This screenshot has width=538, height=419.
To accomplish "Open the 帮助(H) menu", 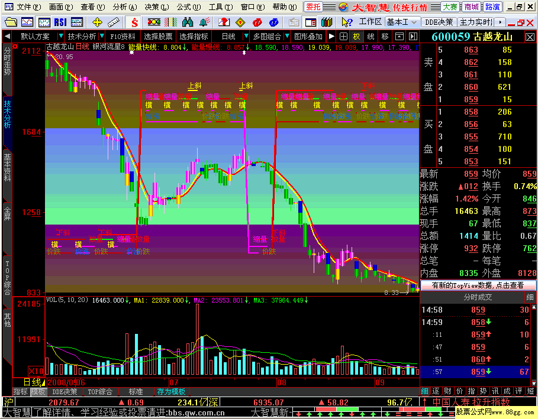I will pos(285,7).
